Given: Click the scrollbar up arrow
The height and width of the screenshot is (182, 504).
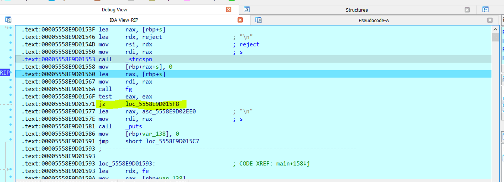Looking at the screenshot, I should tap(495, 29).
